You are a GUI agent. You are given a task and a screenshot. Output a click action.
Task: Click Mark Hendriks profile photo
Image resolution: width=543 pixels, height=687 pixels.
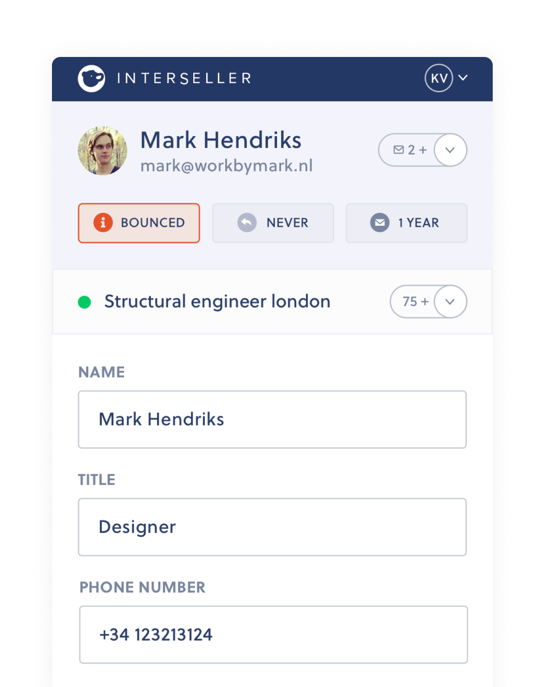102,150
